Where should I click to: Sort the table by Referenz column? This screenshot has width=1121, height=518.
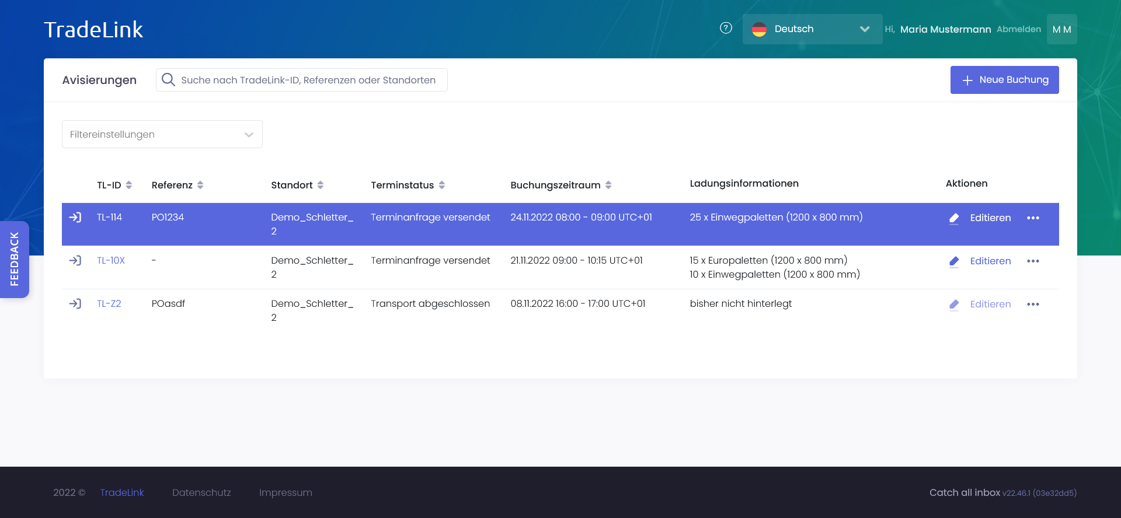tap(200, 185)
